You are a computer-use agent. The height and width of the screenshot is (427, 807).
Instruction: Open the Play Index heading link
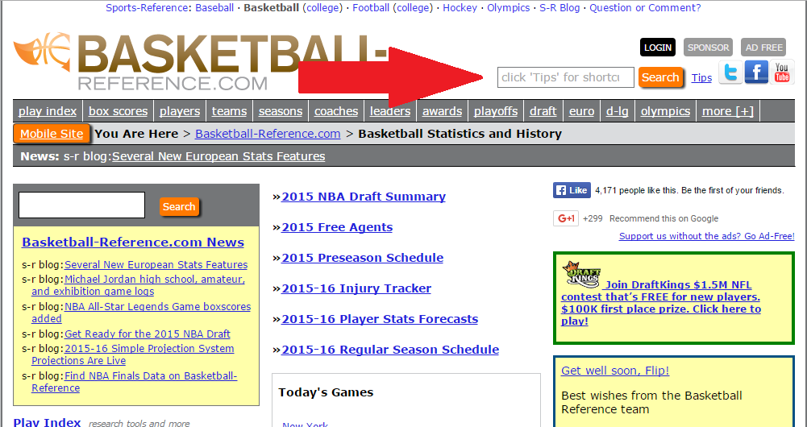click(x=47, y=423)
